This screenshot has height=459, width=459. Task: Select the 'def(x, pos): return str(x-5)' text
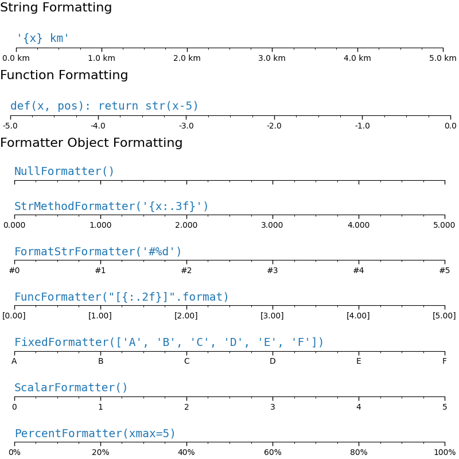coord(104,106)
